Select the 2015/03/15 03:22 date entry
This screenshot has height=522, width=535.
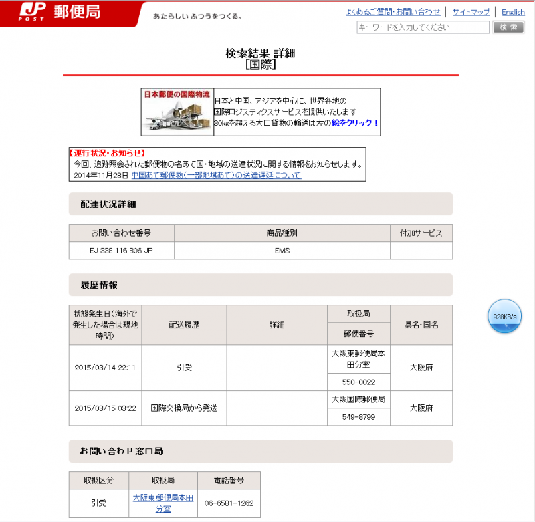(105, 408)
